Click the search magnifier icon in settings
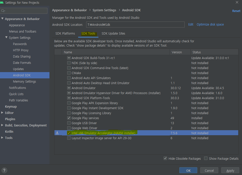The image size is (242, 175). 3,11
